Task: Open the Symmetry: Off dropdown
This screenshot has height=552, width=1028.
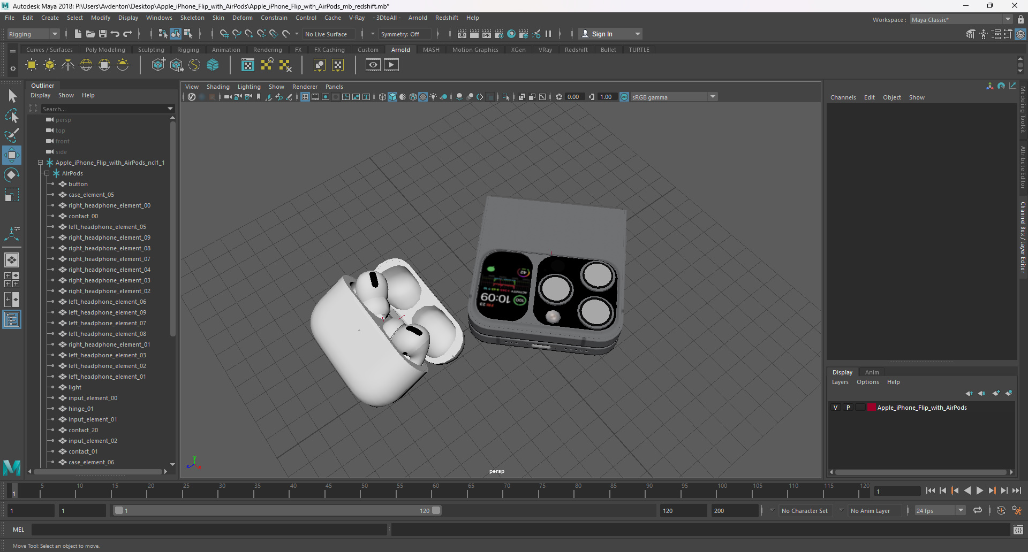Action: (x=405, y=34)
